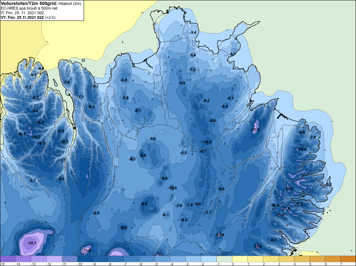
Task: Select the -10.8 temperature value
Action: coord(289,189)
